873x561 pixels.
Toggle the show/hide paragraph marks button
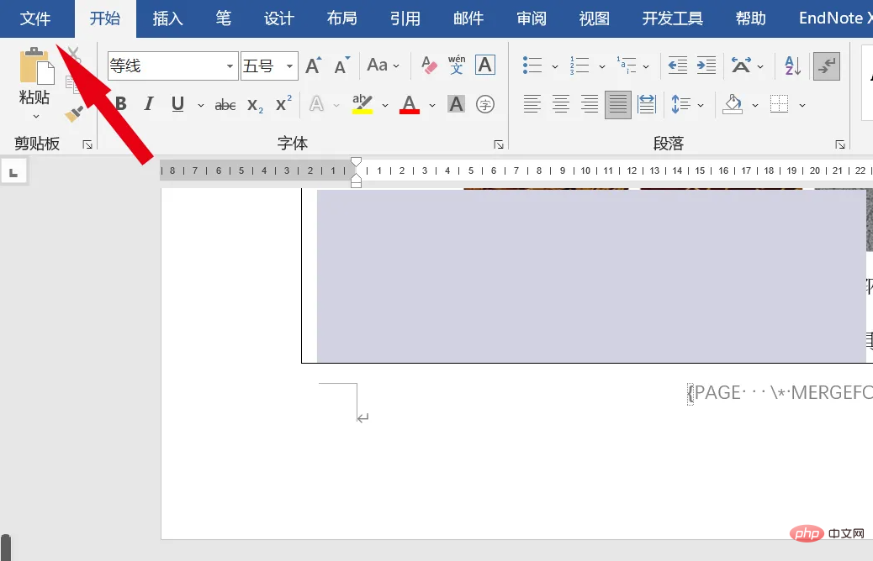[826, 65]
